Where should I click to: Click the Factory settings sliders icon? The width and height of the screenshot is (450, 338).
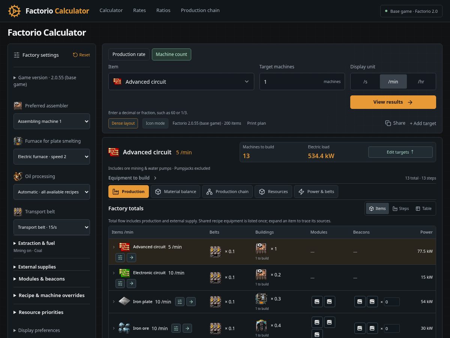coord(16,55)
